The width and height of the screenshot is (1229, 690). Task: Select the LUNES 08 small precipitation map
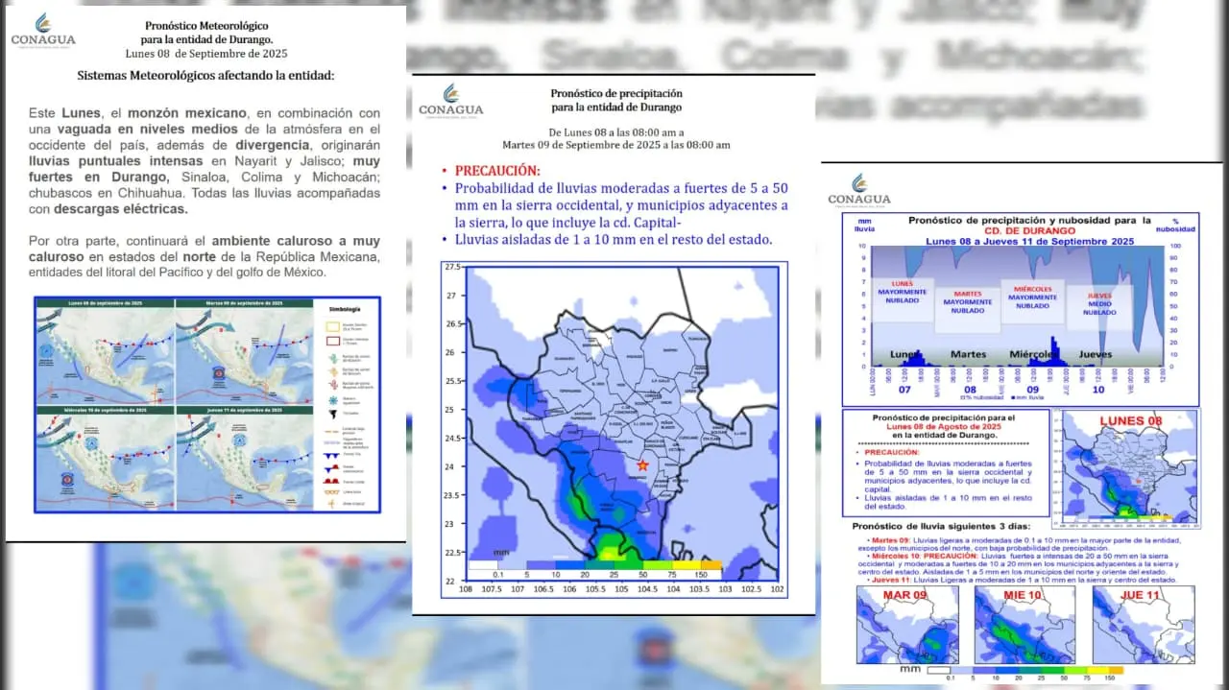[1125, 468]
